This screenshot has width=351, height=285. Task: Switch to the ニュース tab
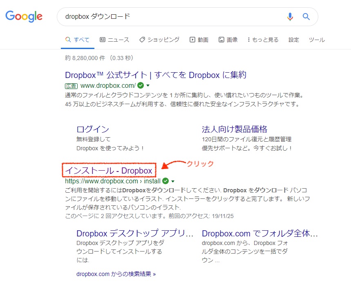(x=114, y=40)
